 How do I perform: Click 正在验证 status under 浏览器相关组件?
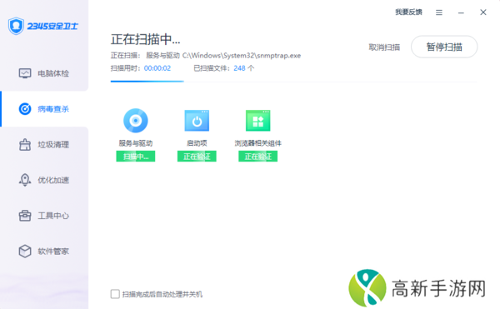(258, 157)
